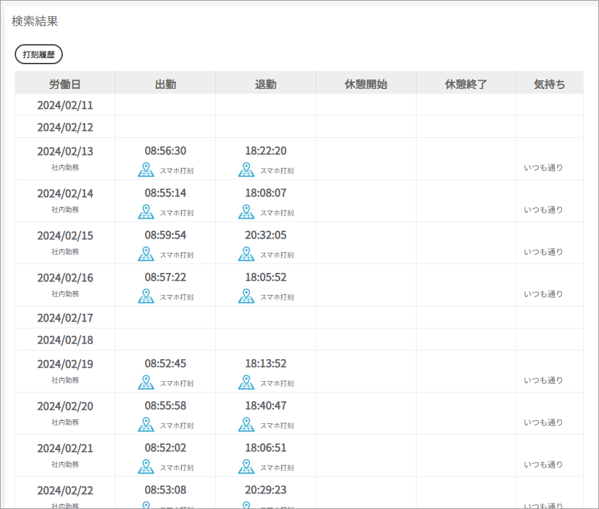Click the 打刻履歴 button
Image resolution: width=599 pixels, height=509 pixels.
point(39,55)
